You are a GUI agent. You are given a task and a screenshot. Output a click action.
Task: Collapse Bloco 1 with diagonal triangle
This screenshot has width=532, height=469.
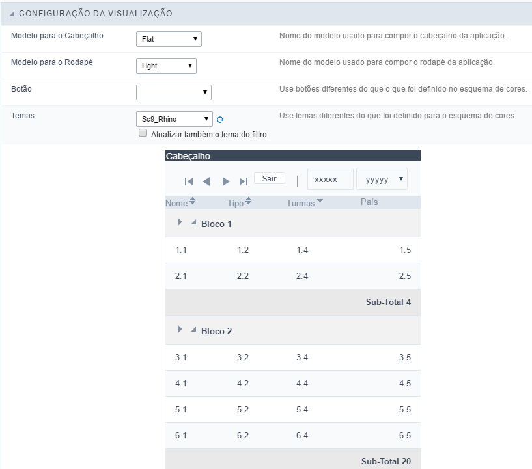click(x=193, y=222)
